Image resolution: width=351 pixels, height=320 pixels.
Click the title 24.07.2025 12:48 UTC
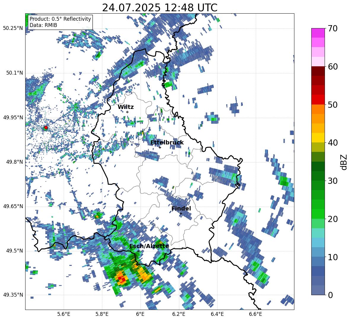click(x=160, y=8)
